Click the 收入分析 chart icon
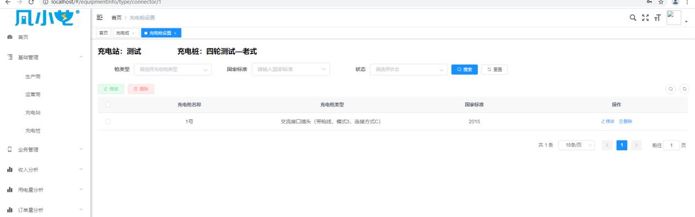The width and height of the screenshot is (695, 217). click(x=9, y=170)
